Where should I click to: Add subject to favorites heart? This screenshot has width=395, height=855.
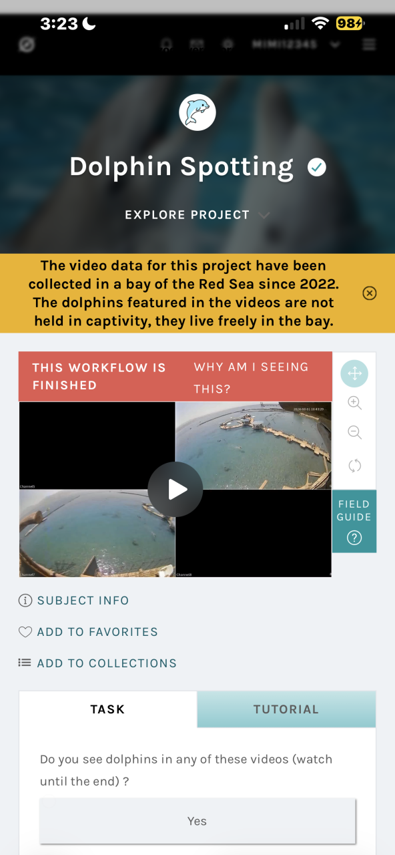point(88,632)
